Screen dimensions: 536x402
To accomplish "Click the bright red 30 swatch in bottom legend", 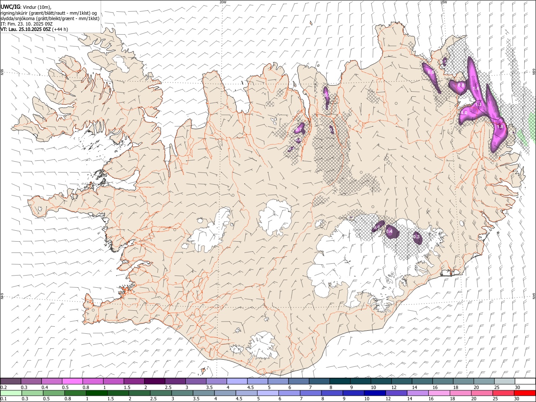I will [524, 393].
